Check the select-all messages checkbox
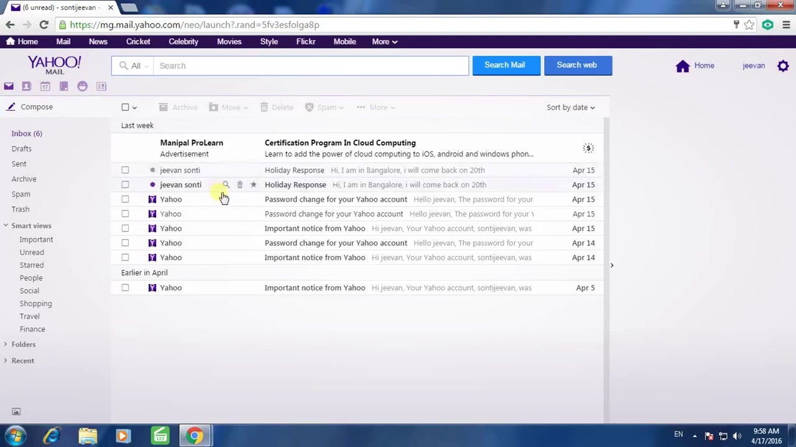The width and height of the screenshot is (796, 447). coord(125,107)
